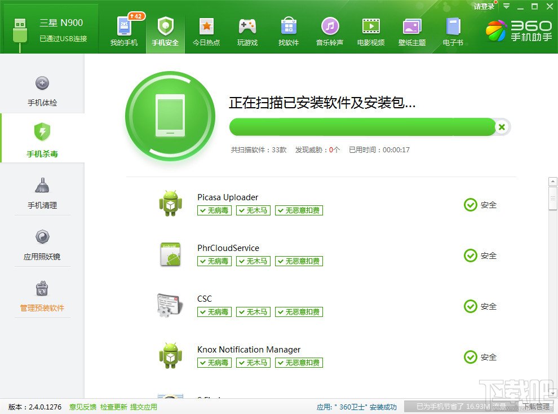Click 已为手机节省了 16.93M 流量 text
The height and width of the screenshot is (414, 558).
coord(461,406)
